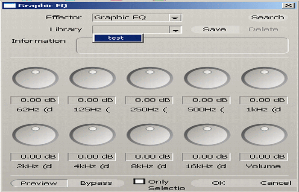Save the current library preset

pos(214,29)
